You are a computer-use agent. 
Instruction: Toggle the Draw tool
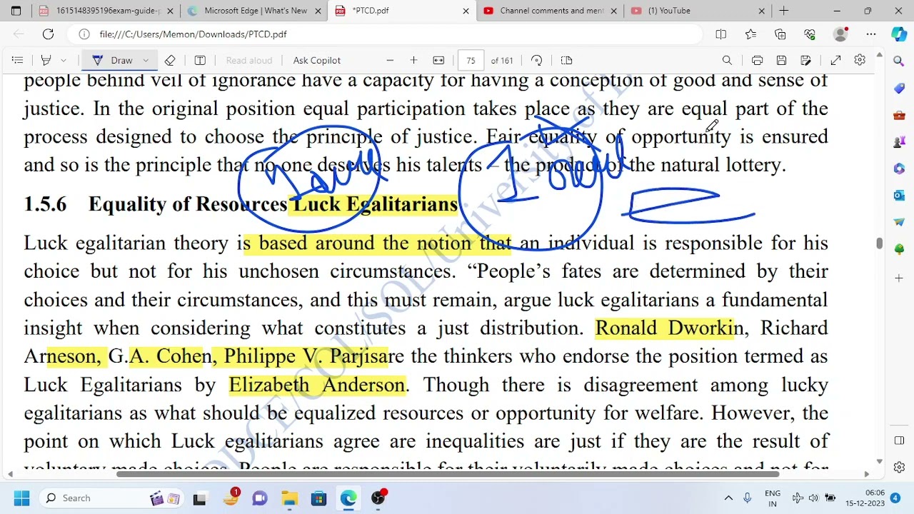(x=113, y=61)
